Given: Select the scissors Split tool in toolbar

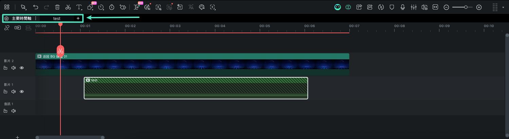Looking at the screenshot, I should tap(68, 7).
